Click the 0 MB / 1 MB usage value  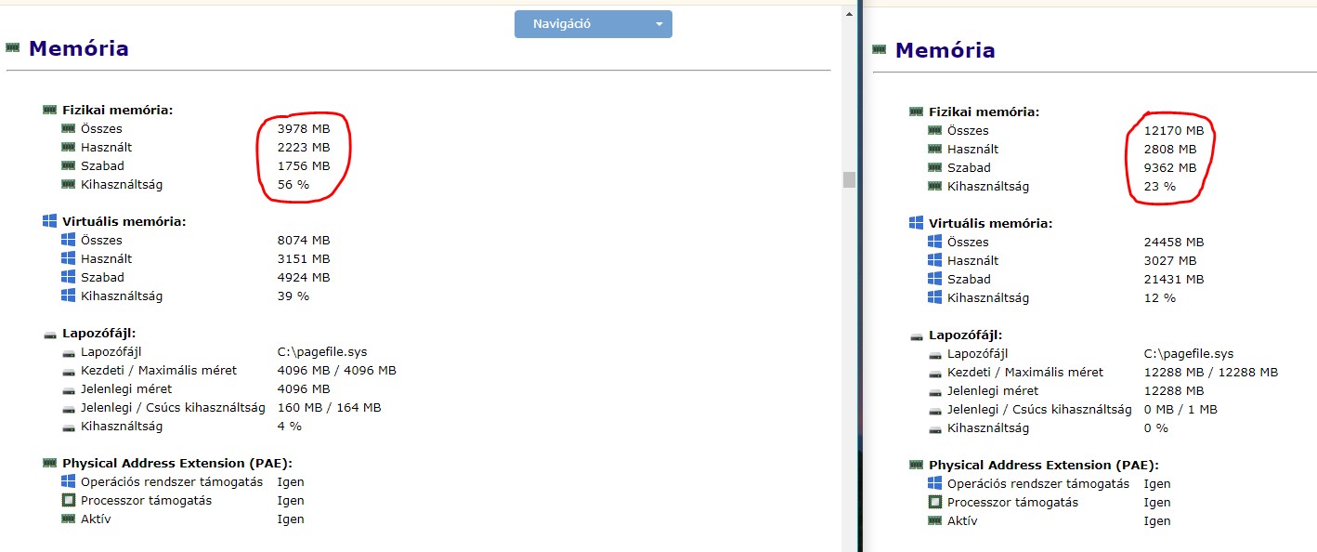pyautogui.click(x=1180, y=409)
